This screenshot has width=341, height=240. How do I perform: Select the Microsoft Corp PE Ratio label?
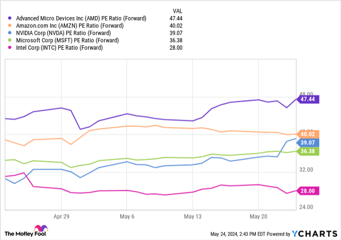[x=67, y=40]
